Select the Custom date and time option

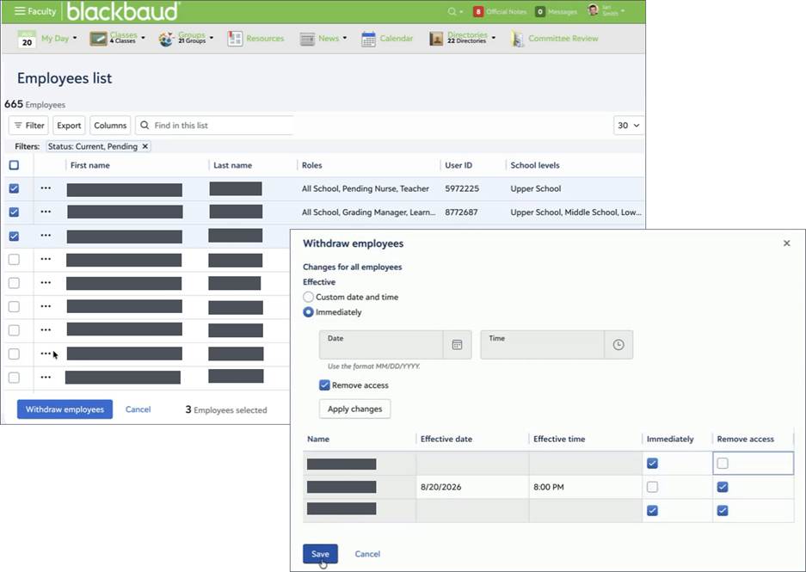click(309, 297)
